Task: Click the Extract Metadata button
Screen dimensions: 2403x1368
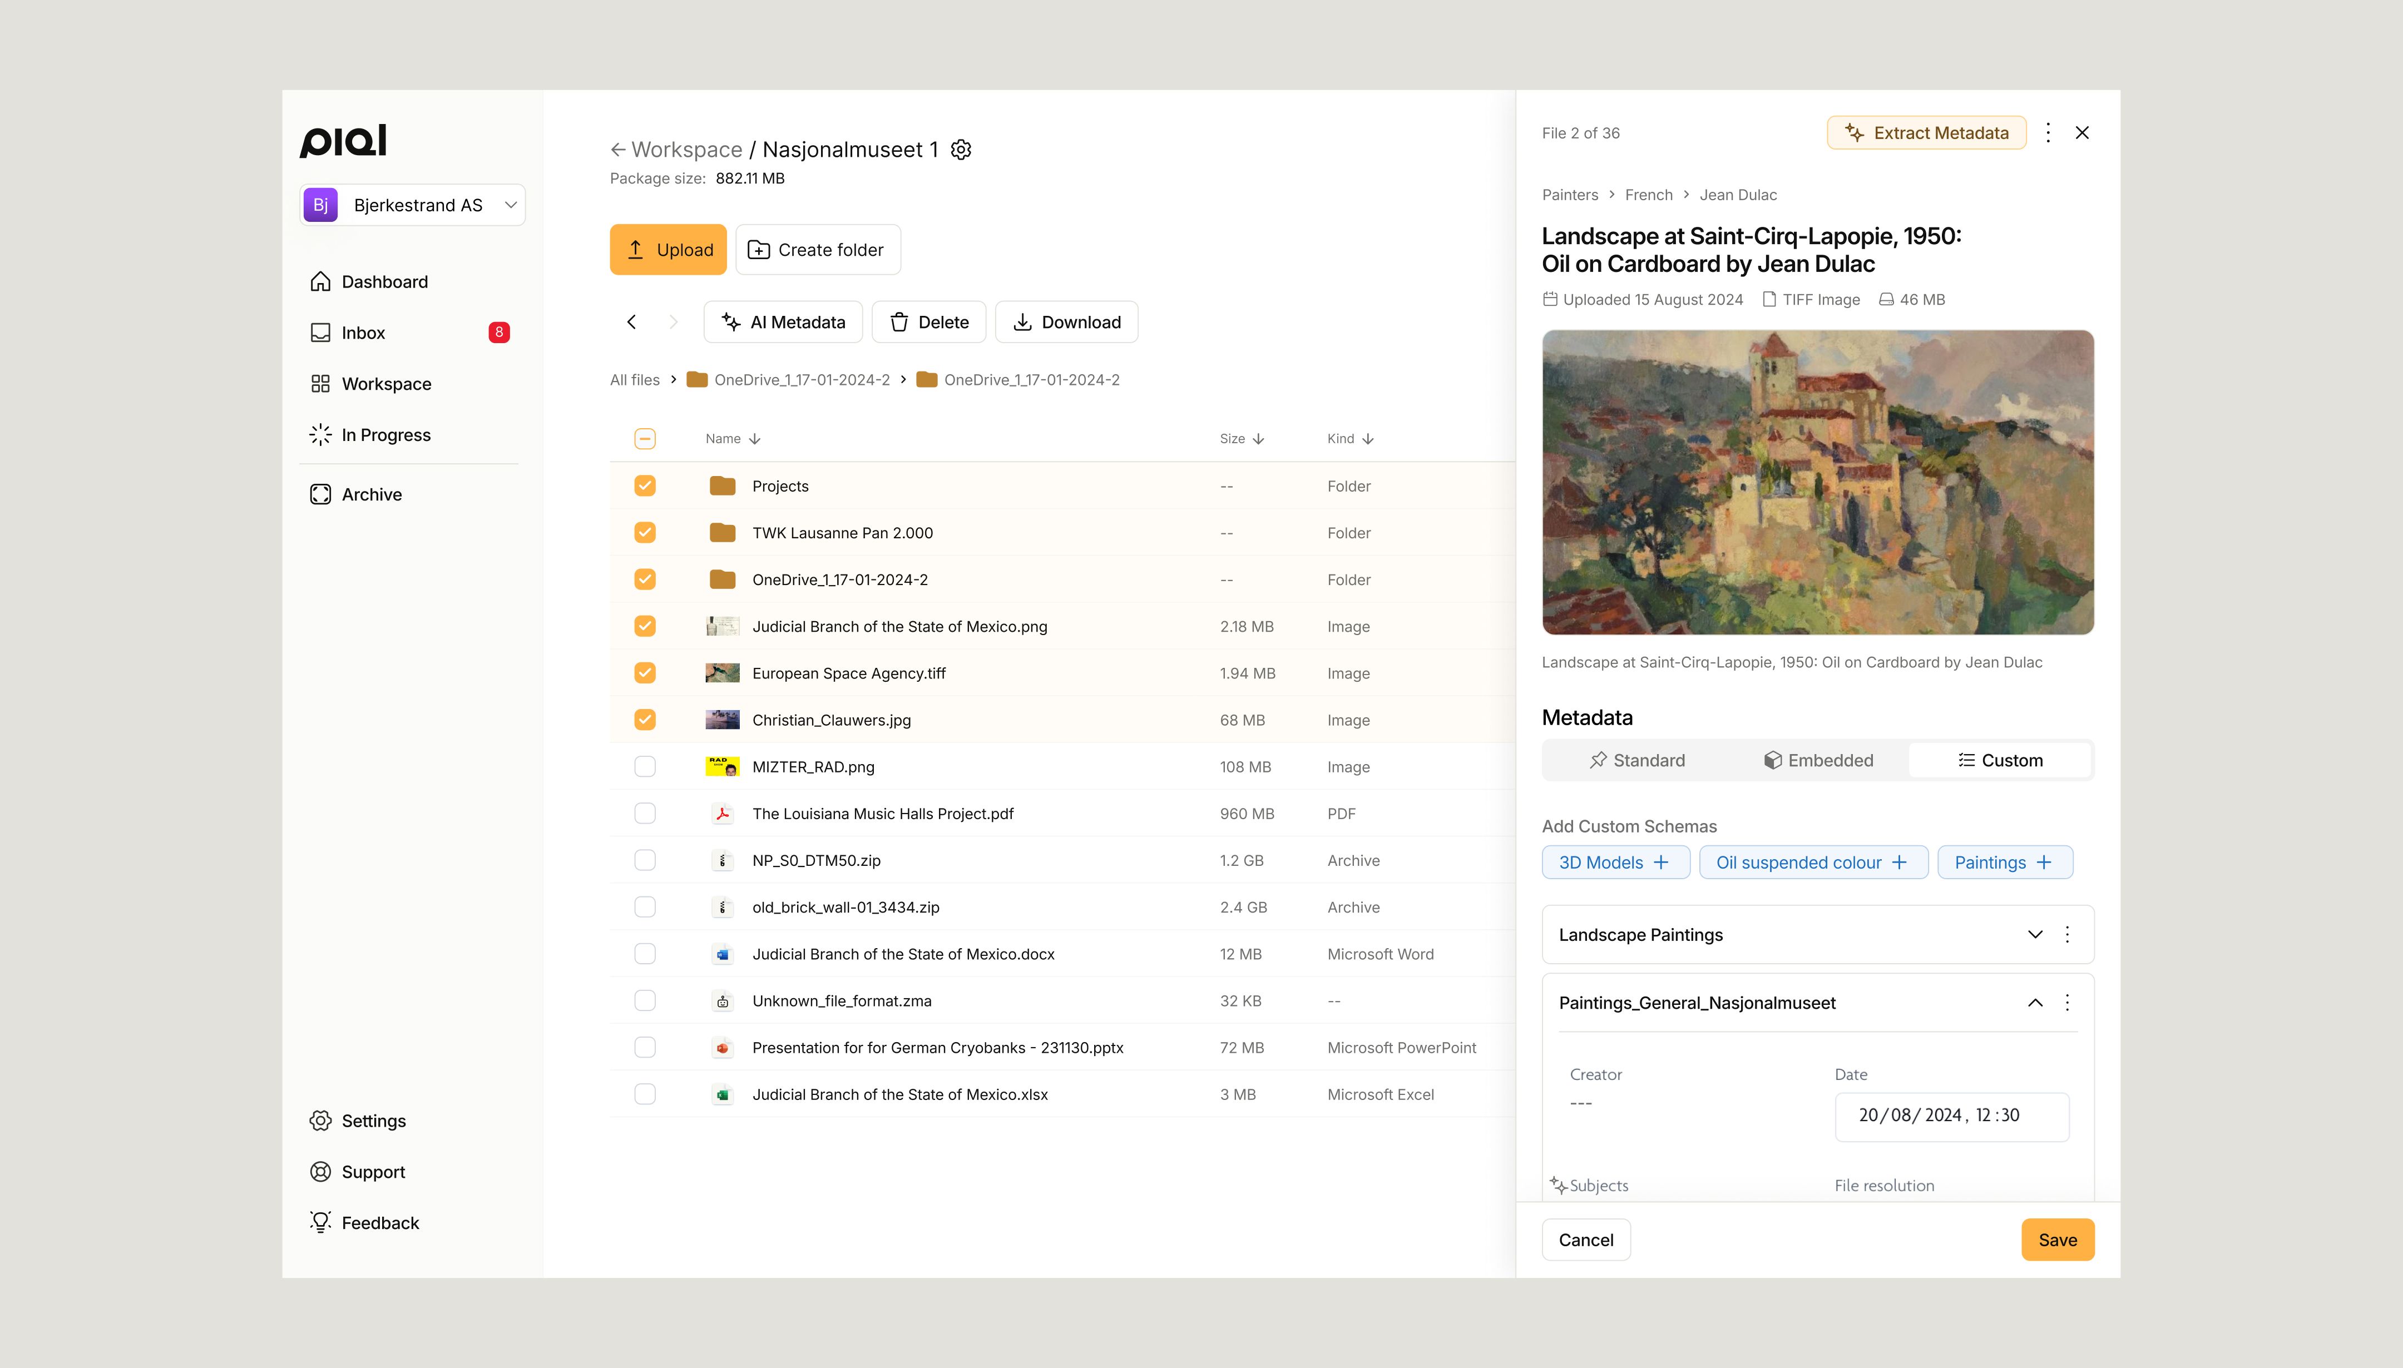Action: [x=1926, y=132]
